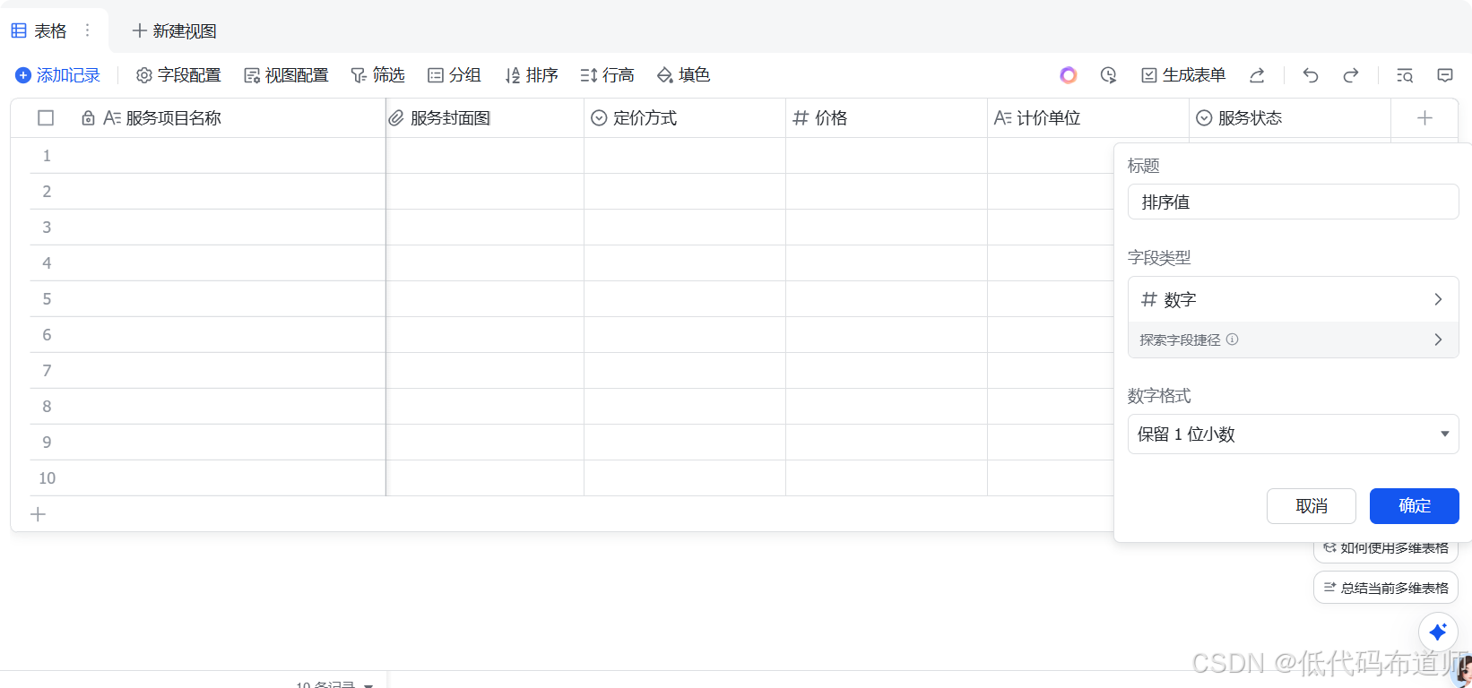Toggle the select-all checkbox in header
1472x688 pixels.
46,118
